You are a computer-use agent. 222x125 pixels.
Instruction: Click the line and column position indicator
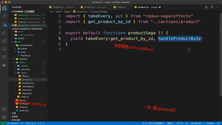coord(153,123)
